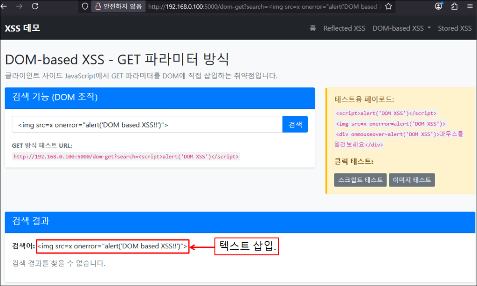Screen dimensions: 477x286
Task: Click the 홈 navigation link
Action: (x=313, y=28)
